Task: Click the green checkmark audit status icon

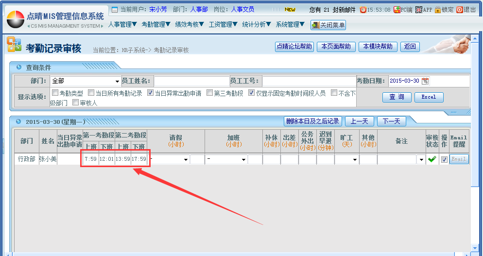Action: click(431, 159)
